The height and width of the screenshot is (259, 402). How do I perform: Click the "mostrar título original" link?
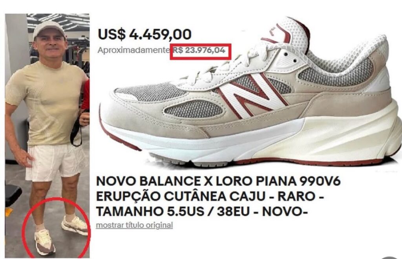134,225
